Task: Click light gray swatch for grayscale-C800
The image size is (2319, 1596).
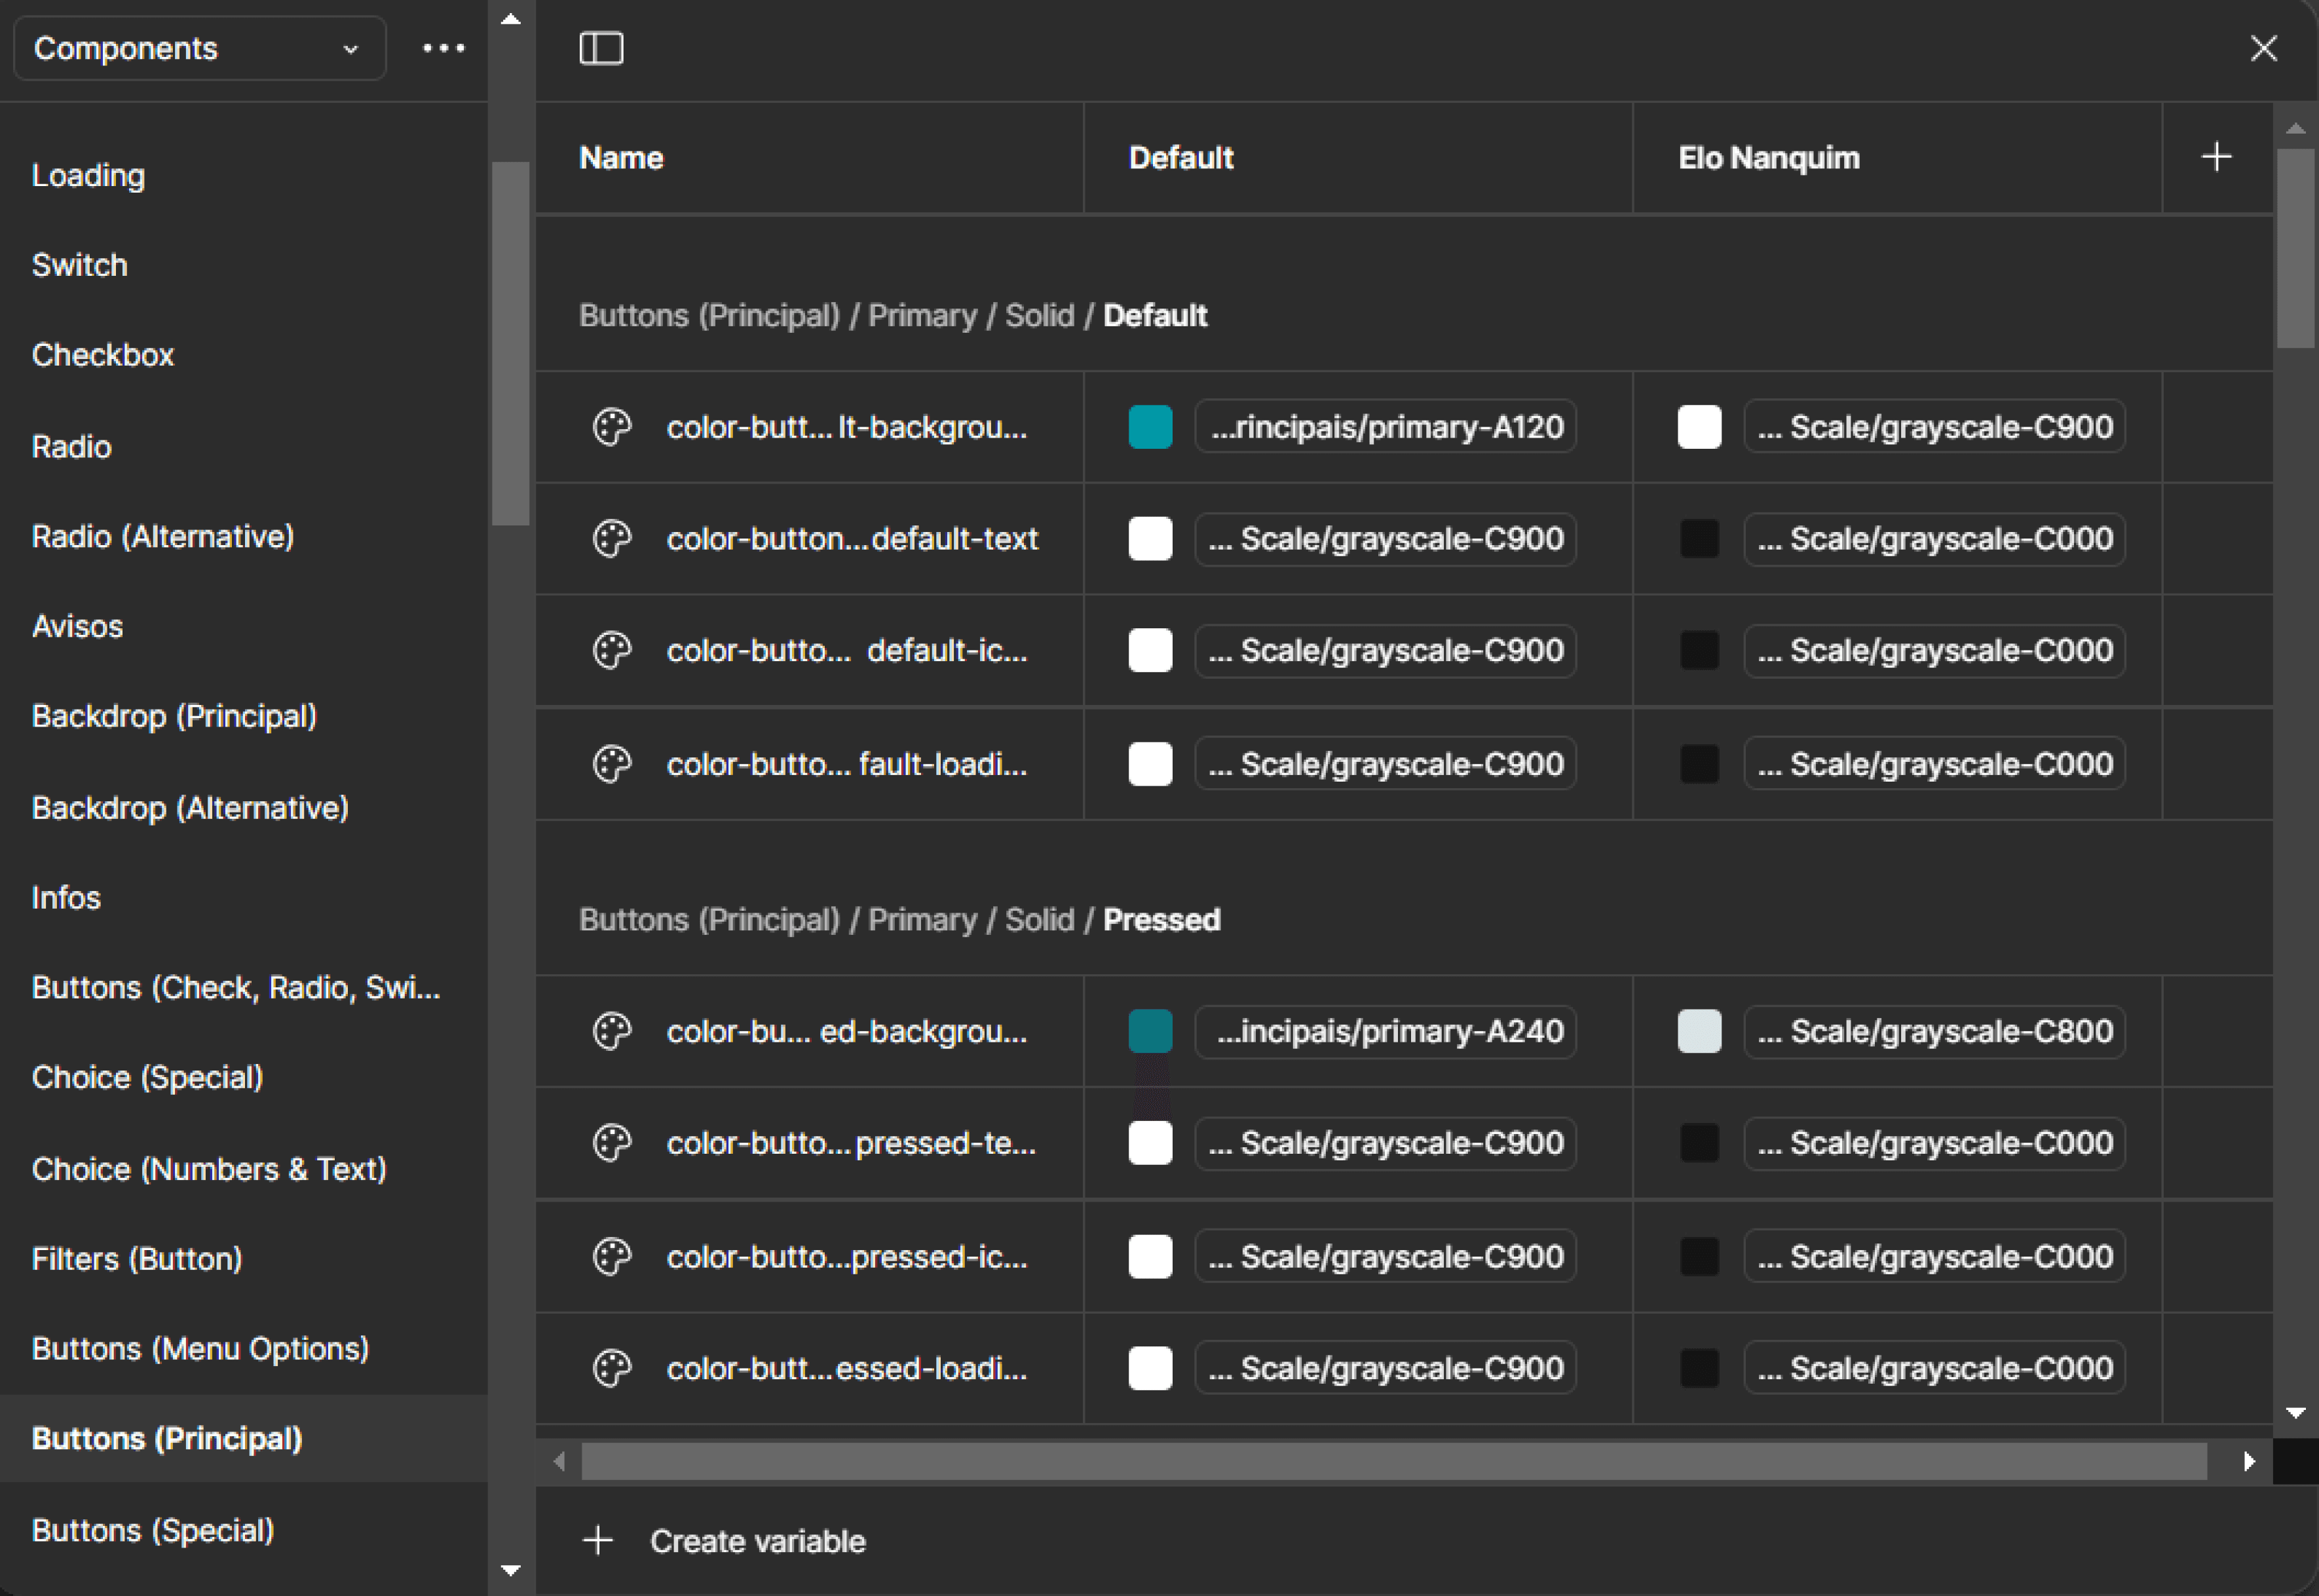Action: [x=1699, y=1031]
